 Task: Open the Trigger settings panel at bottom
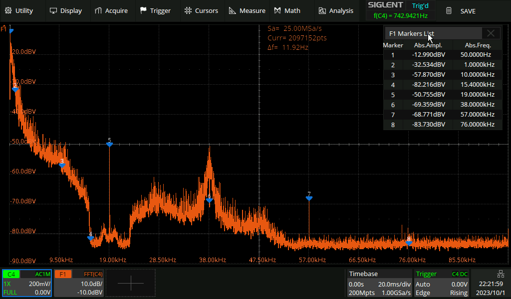pyautogui.click(x=442, y=283)
